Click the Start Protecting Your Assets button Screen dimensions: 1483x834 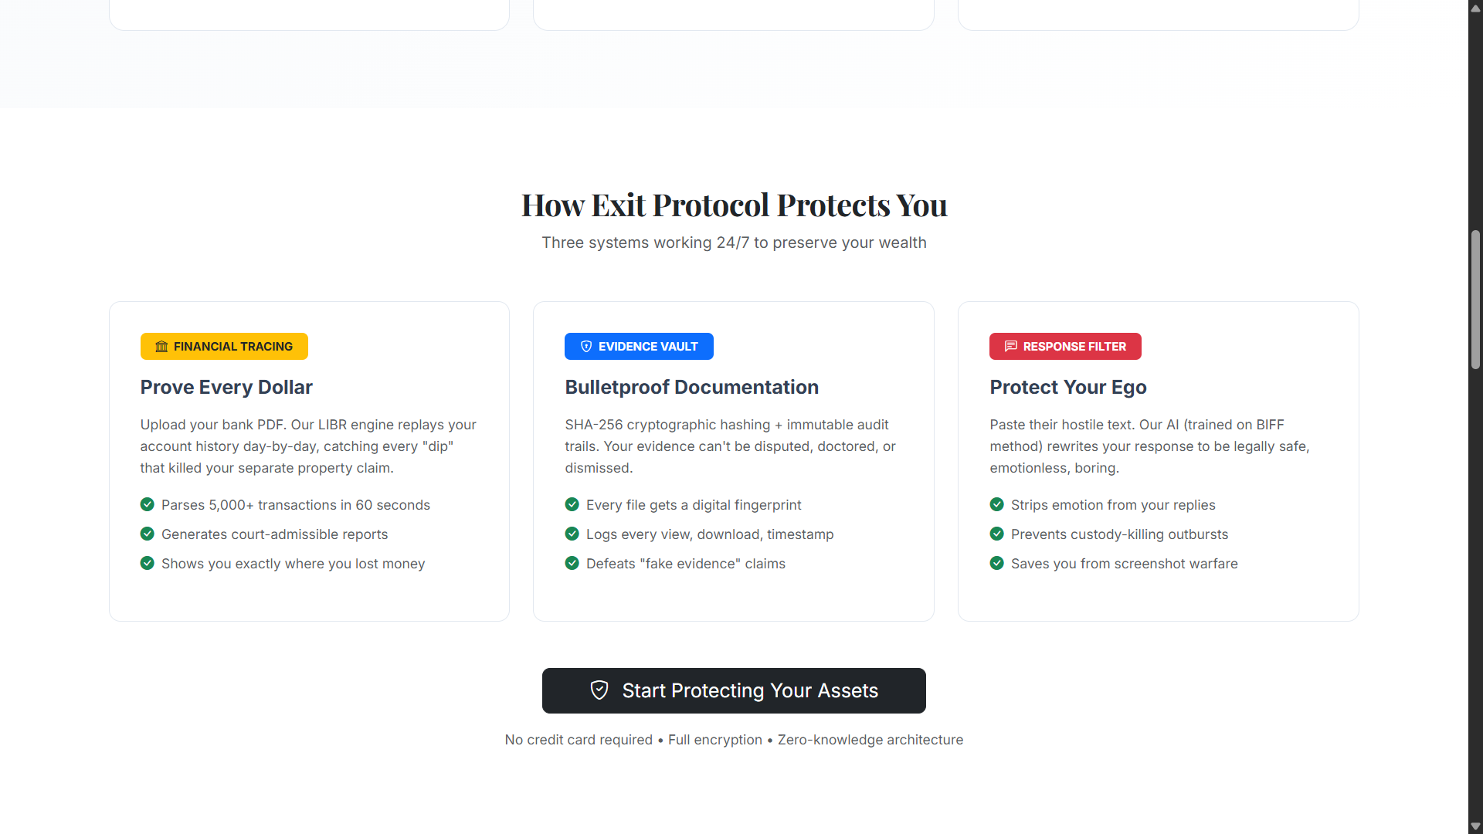pyautogui.click(x=734, y=690)
